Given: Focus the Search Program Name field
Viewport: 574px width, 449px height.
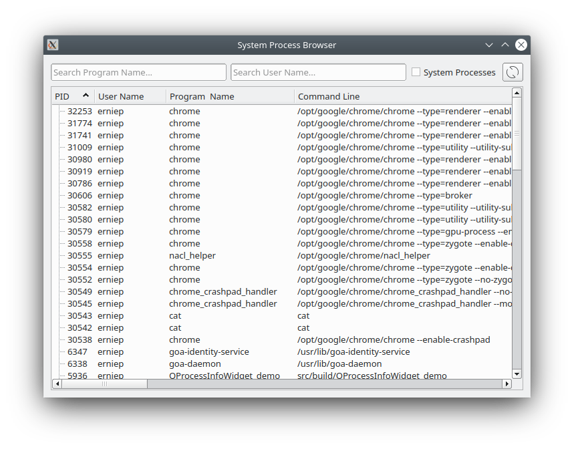Looking at the screenshot, I should click(139, 72).
